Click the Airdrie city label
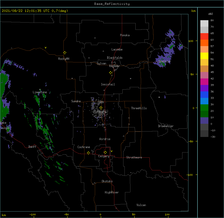The width and height of the screenshot is (224, 218). tap(105, 139)
